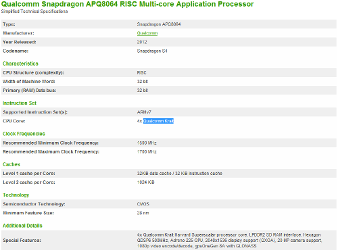Click the Simplified Technical Specifications subtitle
This screenshot has width=338, height=250.
pyautogui.click(x=34, y=11)
